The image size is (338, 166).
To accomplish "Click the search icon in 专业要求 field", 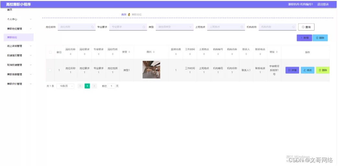I will (144, 27).
